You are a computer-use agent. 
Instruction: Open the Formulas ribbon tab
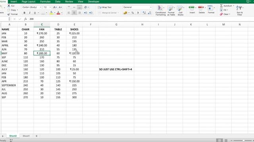coord(45,2)
